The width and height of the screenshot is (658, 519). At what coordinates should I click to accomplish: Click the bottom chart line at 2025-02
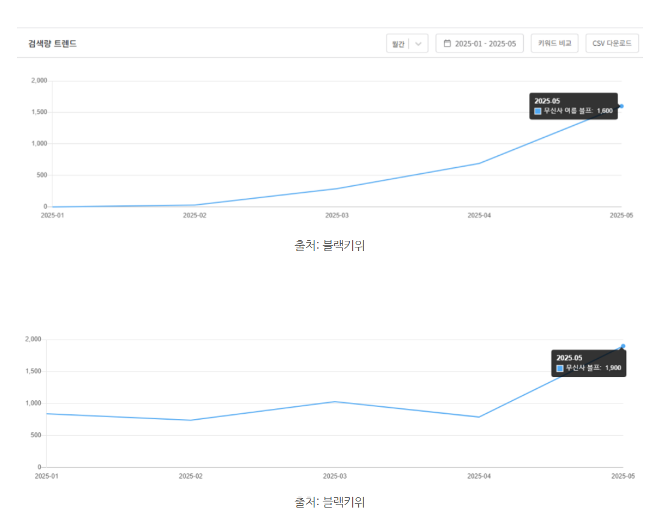(x=190, y=420)
